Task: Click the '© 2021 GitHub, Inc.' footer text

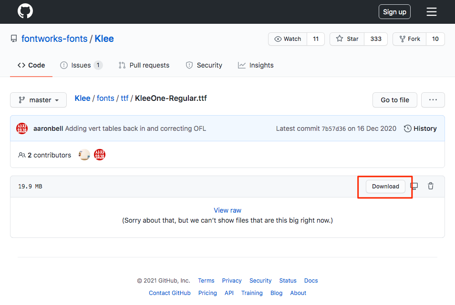Action: point(164,281)
